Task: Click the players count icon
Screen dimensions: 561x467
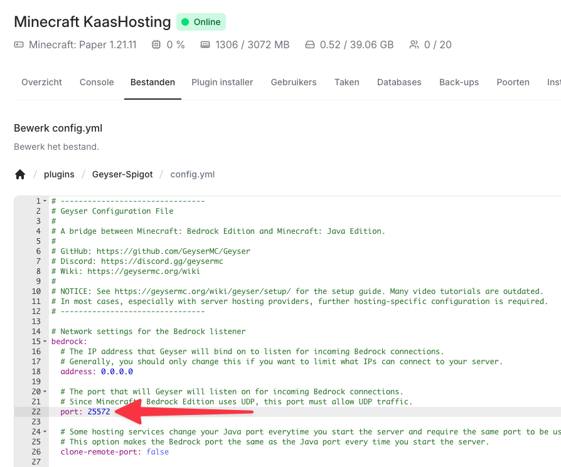Action: 414,45
